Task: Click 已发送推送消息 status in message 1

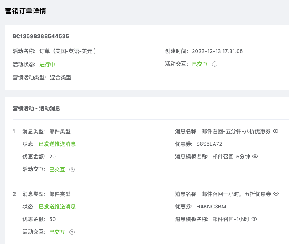Action: coord(57,144)
